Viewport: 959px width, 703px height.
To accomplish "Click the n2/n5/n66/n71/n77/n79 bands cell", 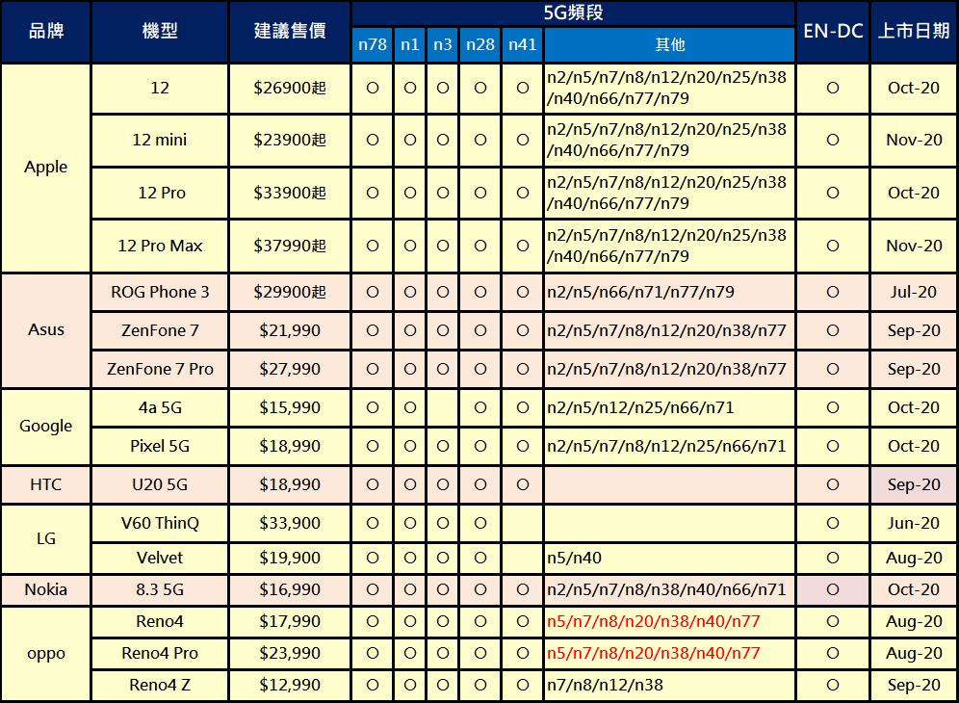I will 670,293.
